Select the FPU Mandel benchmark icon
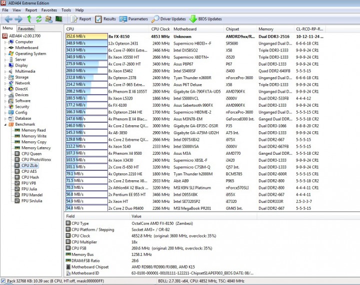 17,195
